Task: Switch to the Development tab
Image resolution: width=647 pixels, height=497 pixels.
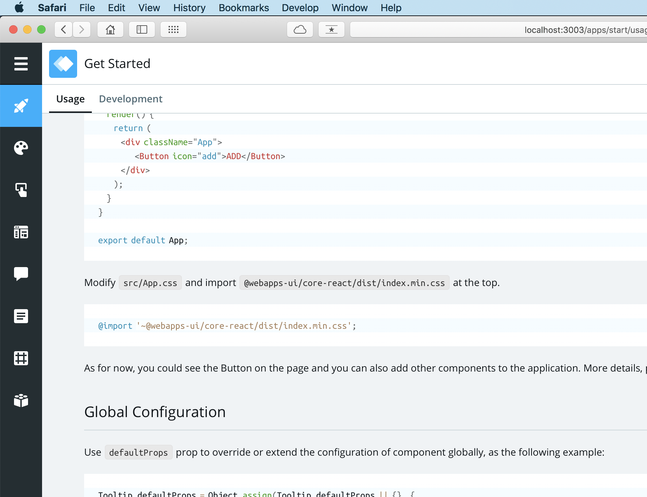Action: pos(130,99)
